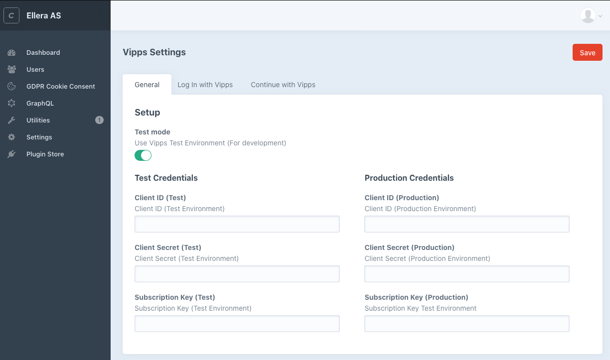Select the Dashboard icon in the sidebar
Viewport: 610px width, 360px height.
pos(11,52)
